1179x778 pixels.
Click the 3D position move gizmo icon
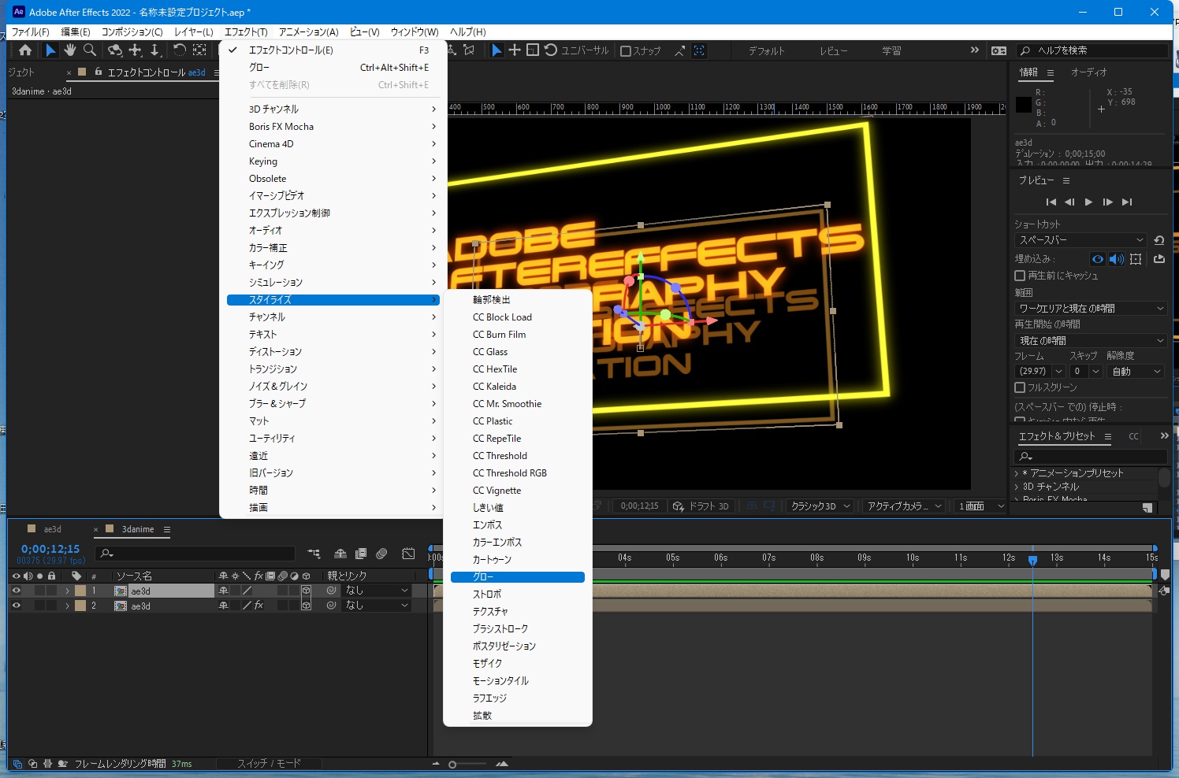tap(515, 50)
